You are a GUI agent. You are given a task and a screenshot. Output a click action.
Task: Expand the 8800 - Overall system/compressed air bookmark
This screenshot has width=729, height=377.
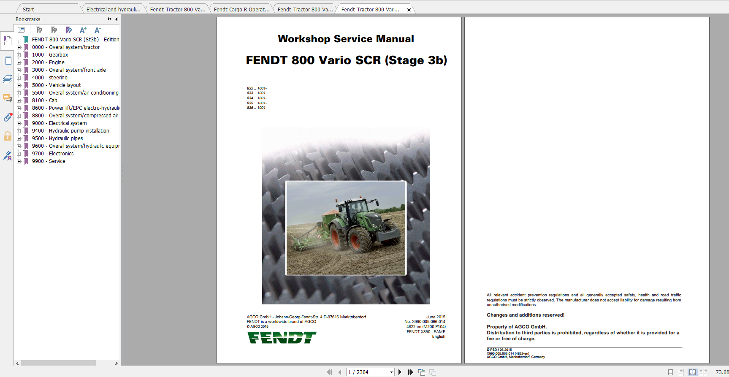point(19,116)
